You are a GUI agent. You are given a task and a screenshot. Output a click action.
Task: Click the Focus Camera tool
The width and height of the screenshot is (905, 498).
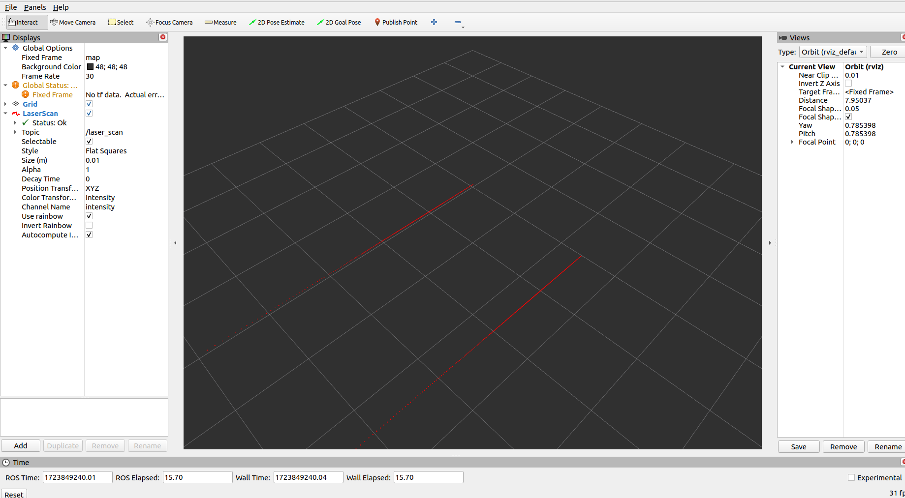(x=169, y=22)
